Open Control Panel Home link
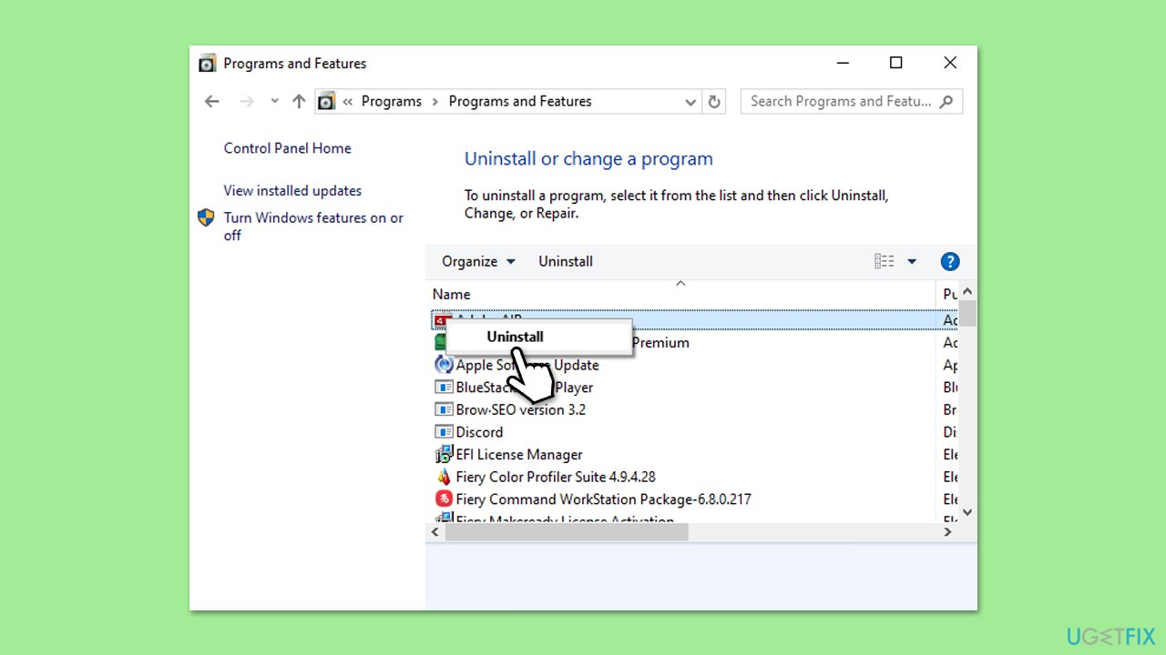1166x655 pixels. [x=287, y=148]
